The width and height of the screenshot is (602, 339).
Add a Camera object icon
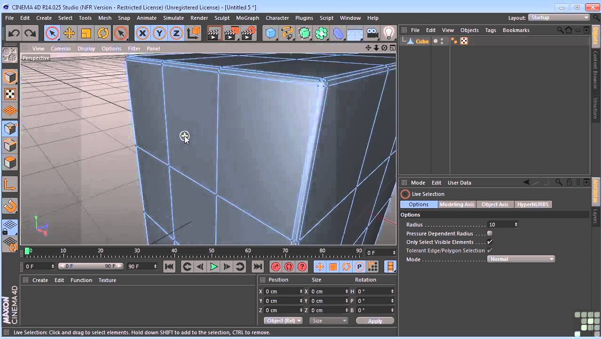coord(372,33)
